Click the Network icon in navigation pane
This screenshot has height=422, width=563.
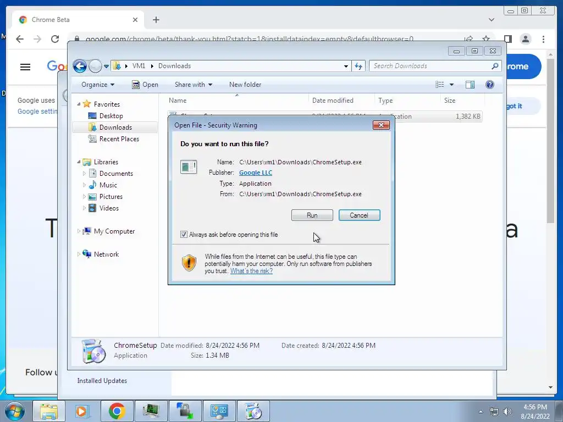click(x=87, y=254)
